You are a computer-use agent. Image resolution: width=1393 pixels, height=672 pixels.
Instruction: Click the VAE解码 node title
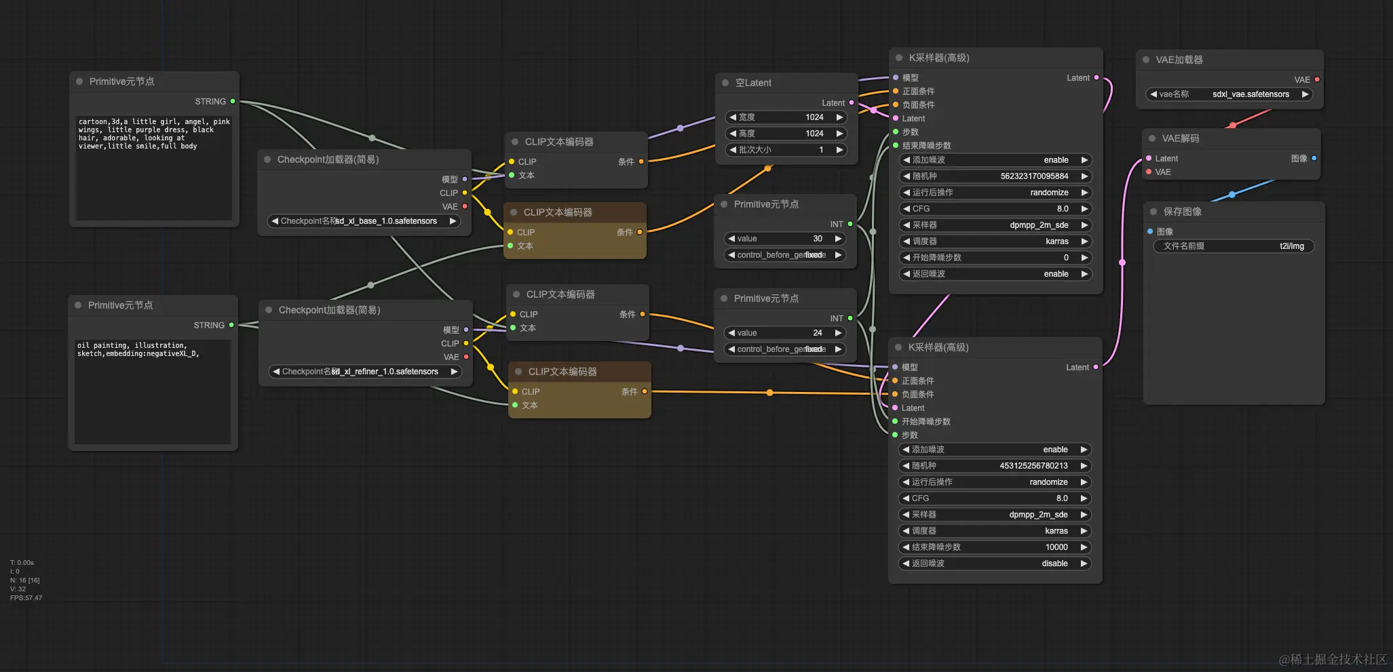pyautogui.click(x=1180, y=138)
